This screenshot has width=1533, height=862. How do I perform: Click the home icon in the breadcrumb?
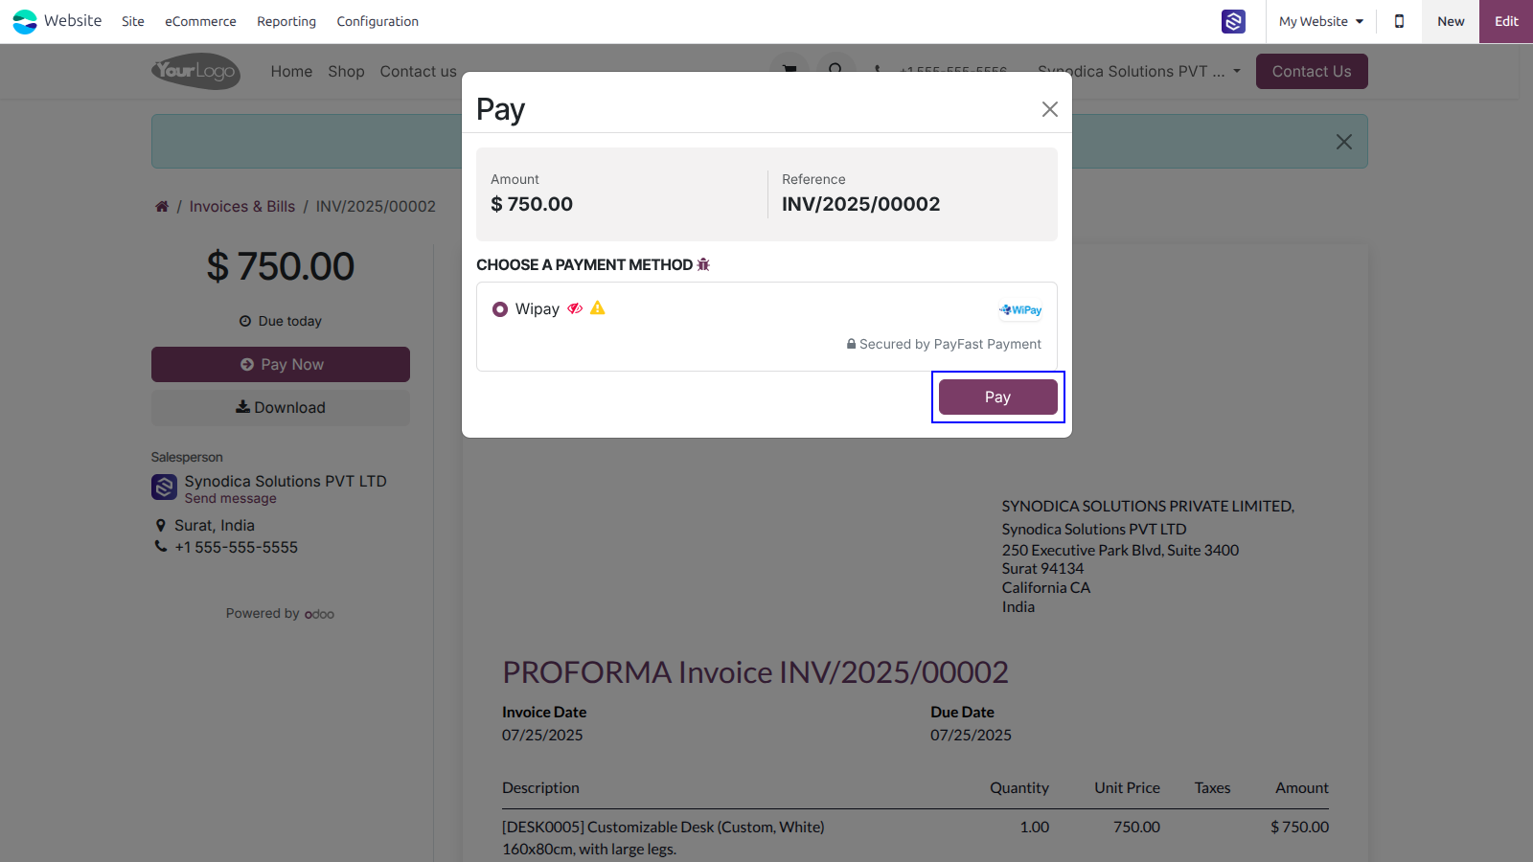[162, 206]
